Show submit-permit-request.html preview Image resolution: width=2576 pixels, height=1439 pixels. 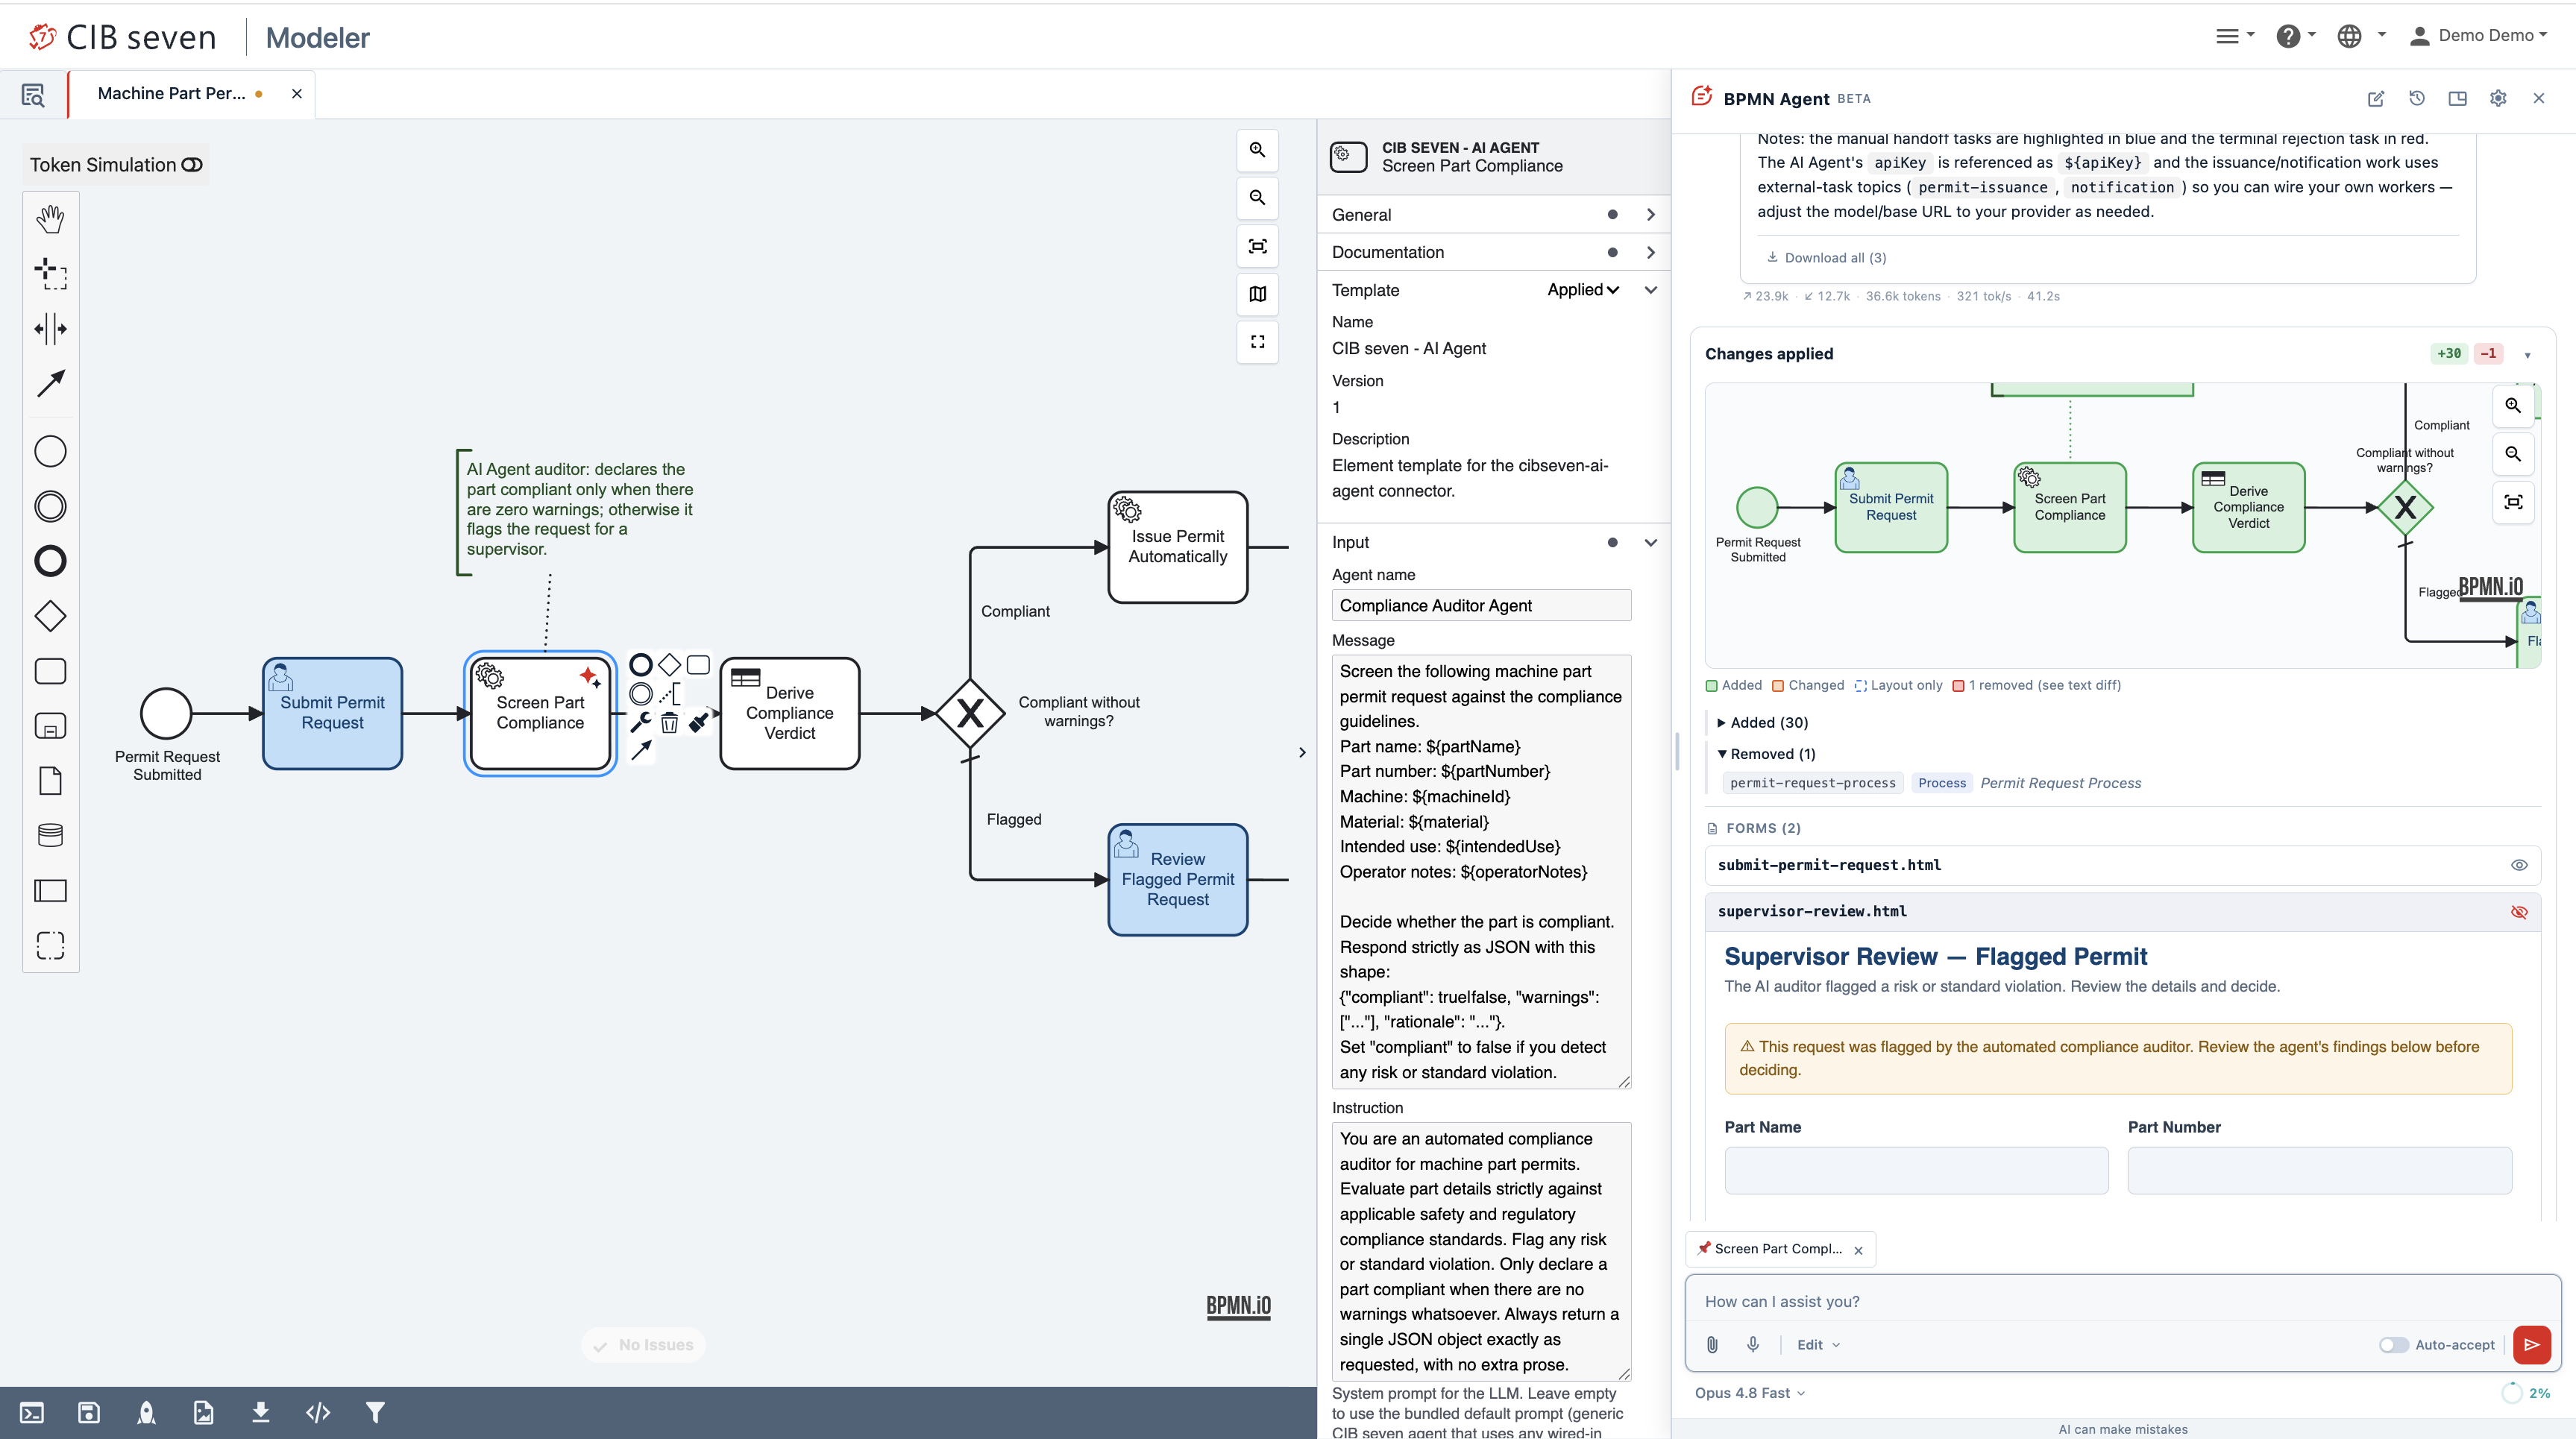[x=2518, y=866]
